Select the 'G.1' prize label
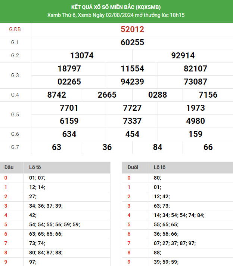Image resolution: width=233 pixels, height=266 pixels. coord(15,42)
